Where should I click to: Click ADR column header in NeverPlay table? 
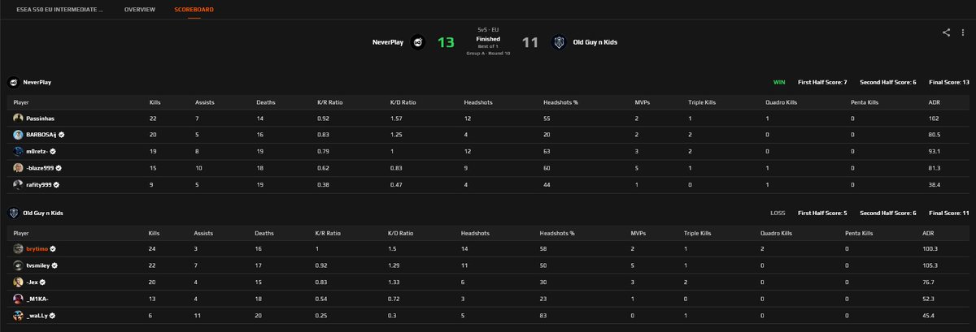[x=934, y=102]
